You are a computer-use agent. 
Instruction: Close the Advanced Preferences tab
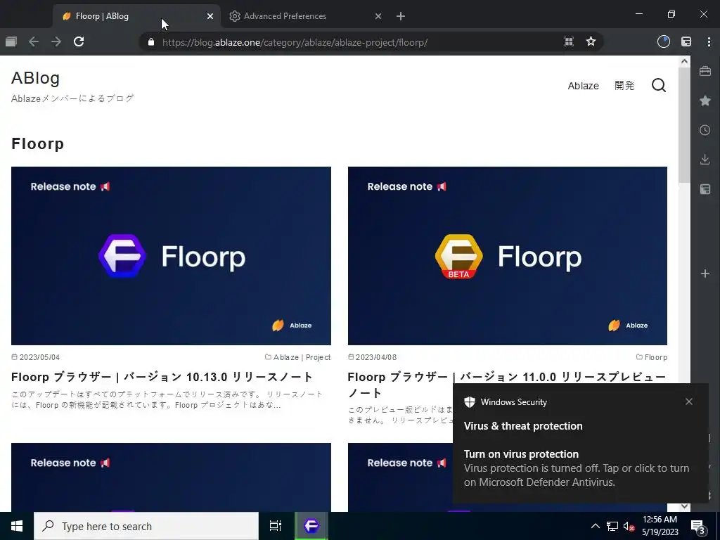(378, 16)
